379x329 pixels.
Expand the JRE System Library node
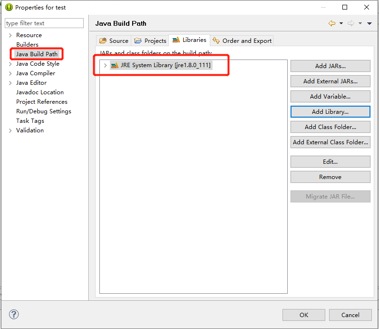(x=105, y=65)
